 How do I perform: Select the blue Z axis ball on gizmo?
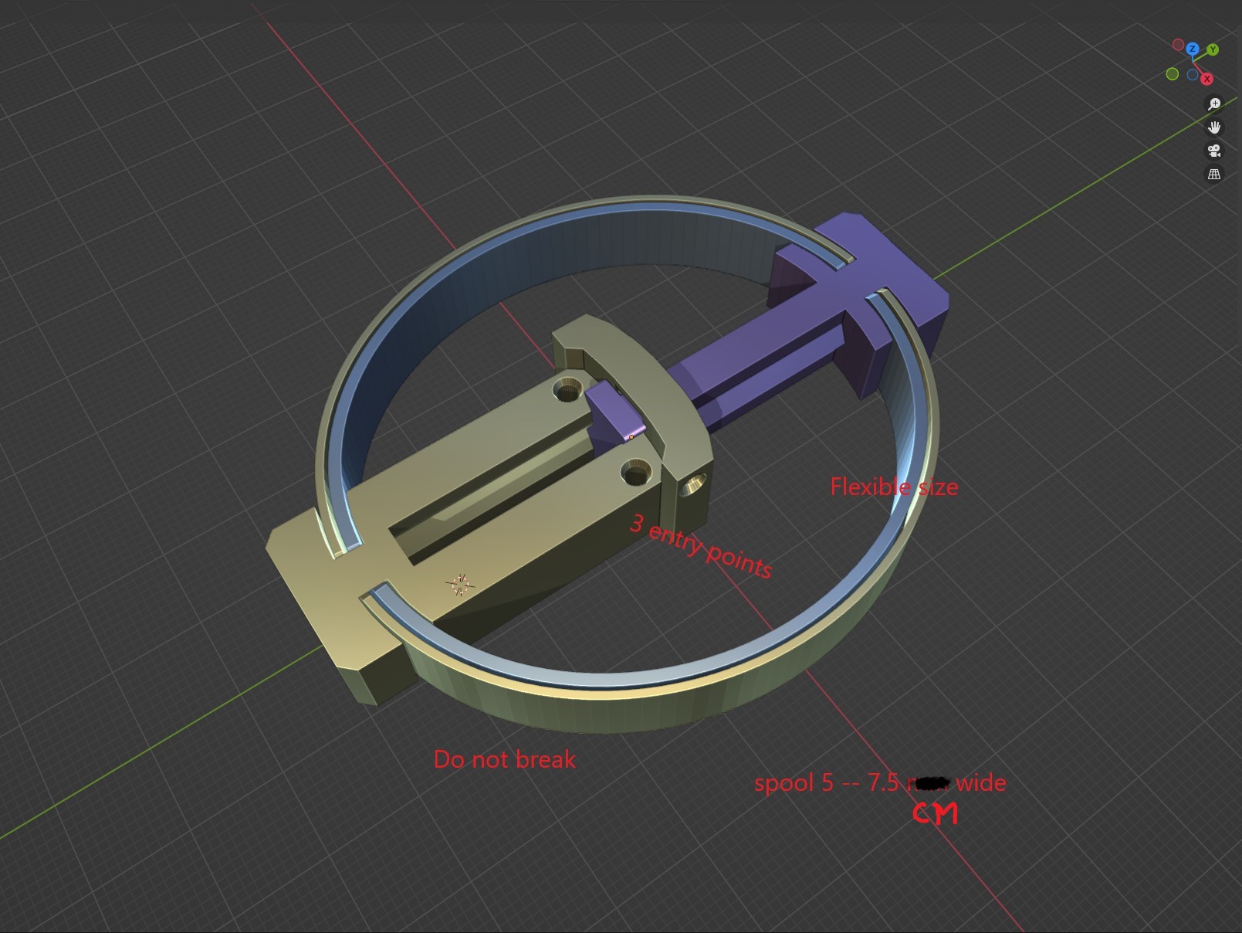coord(1192,49)
